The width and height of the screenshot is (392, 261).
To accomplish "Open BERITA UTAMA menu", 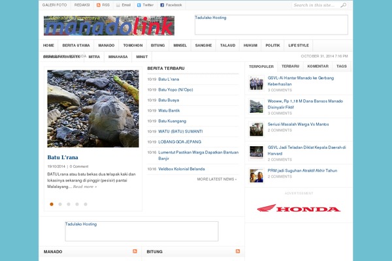I will pos(76,46).
